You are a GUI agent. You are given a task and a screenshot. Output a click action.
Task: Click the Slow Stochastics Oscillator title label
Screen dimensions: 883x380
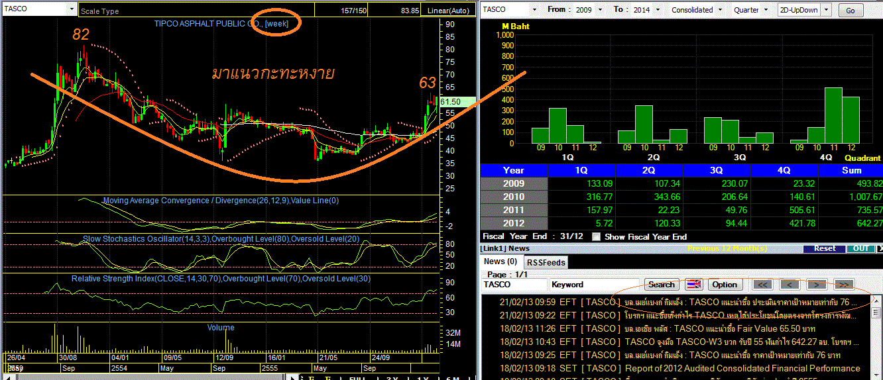(221, 238)
